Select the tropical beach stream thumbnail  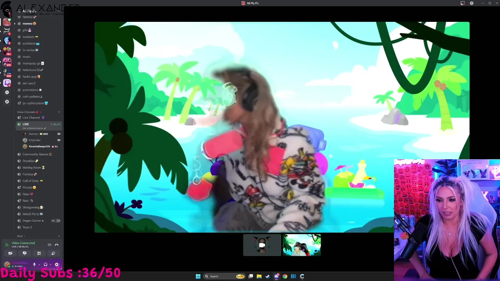(x=302, y=245)
